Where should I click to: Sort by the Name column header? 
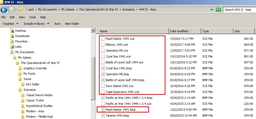click(132, 31)
